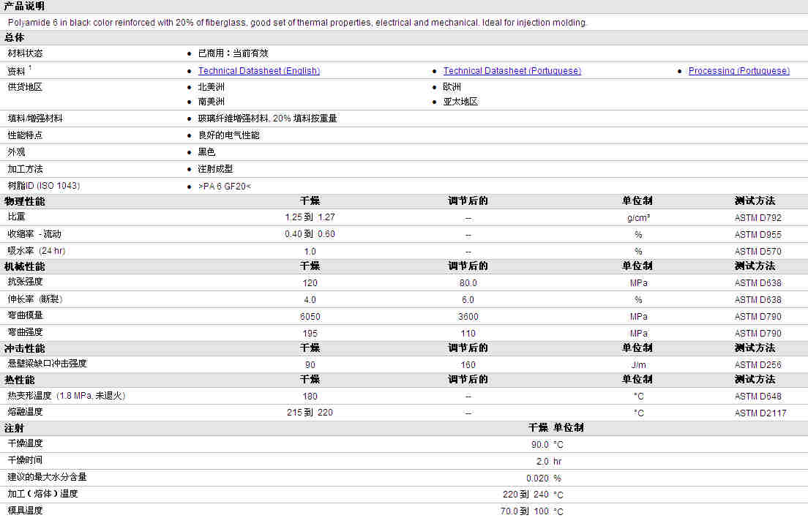Open the Technical Datasheet (Portuguese) link
This screenshot has width=808, height=518.
512,71
